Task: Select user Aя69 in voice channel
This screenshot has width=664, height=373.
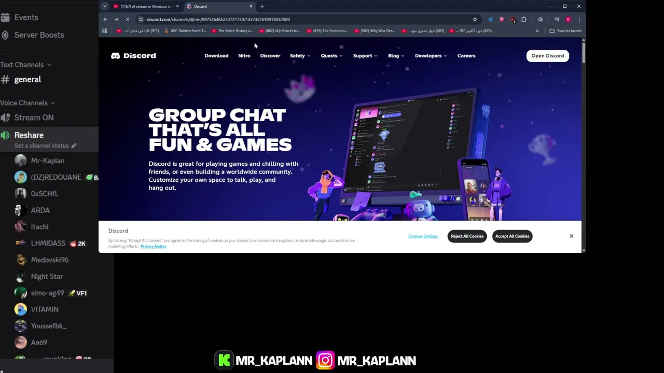Action: click(39, 342)
